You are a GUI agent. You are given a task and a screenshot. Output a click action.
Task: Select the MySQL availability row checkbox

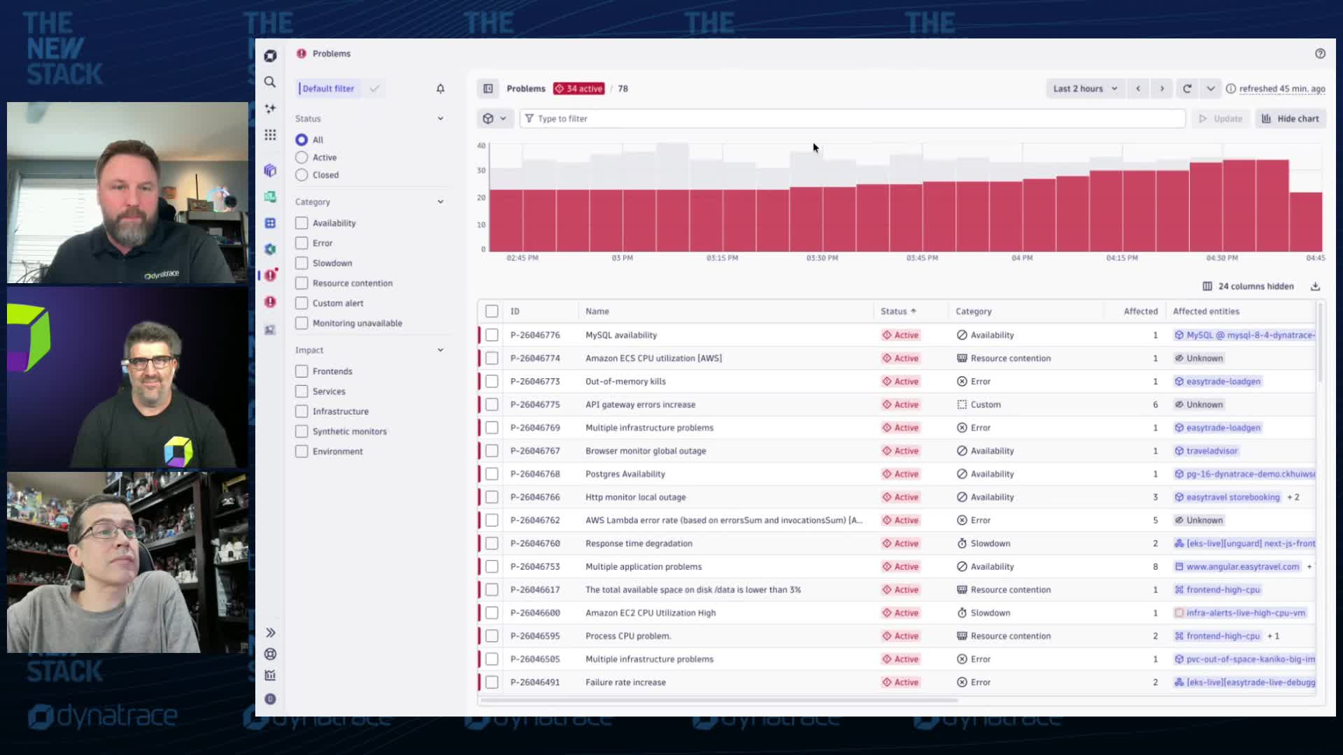492,336
